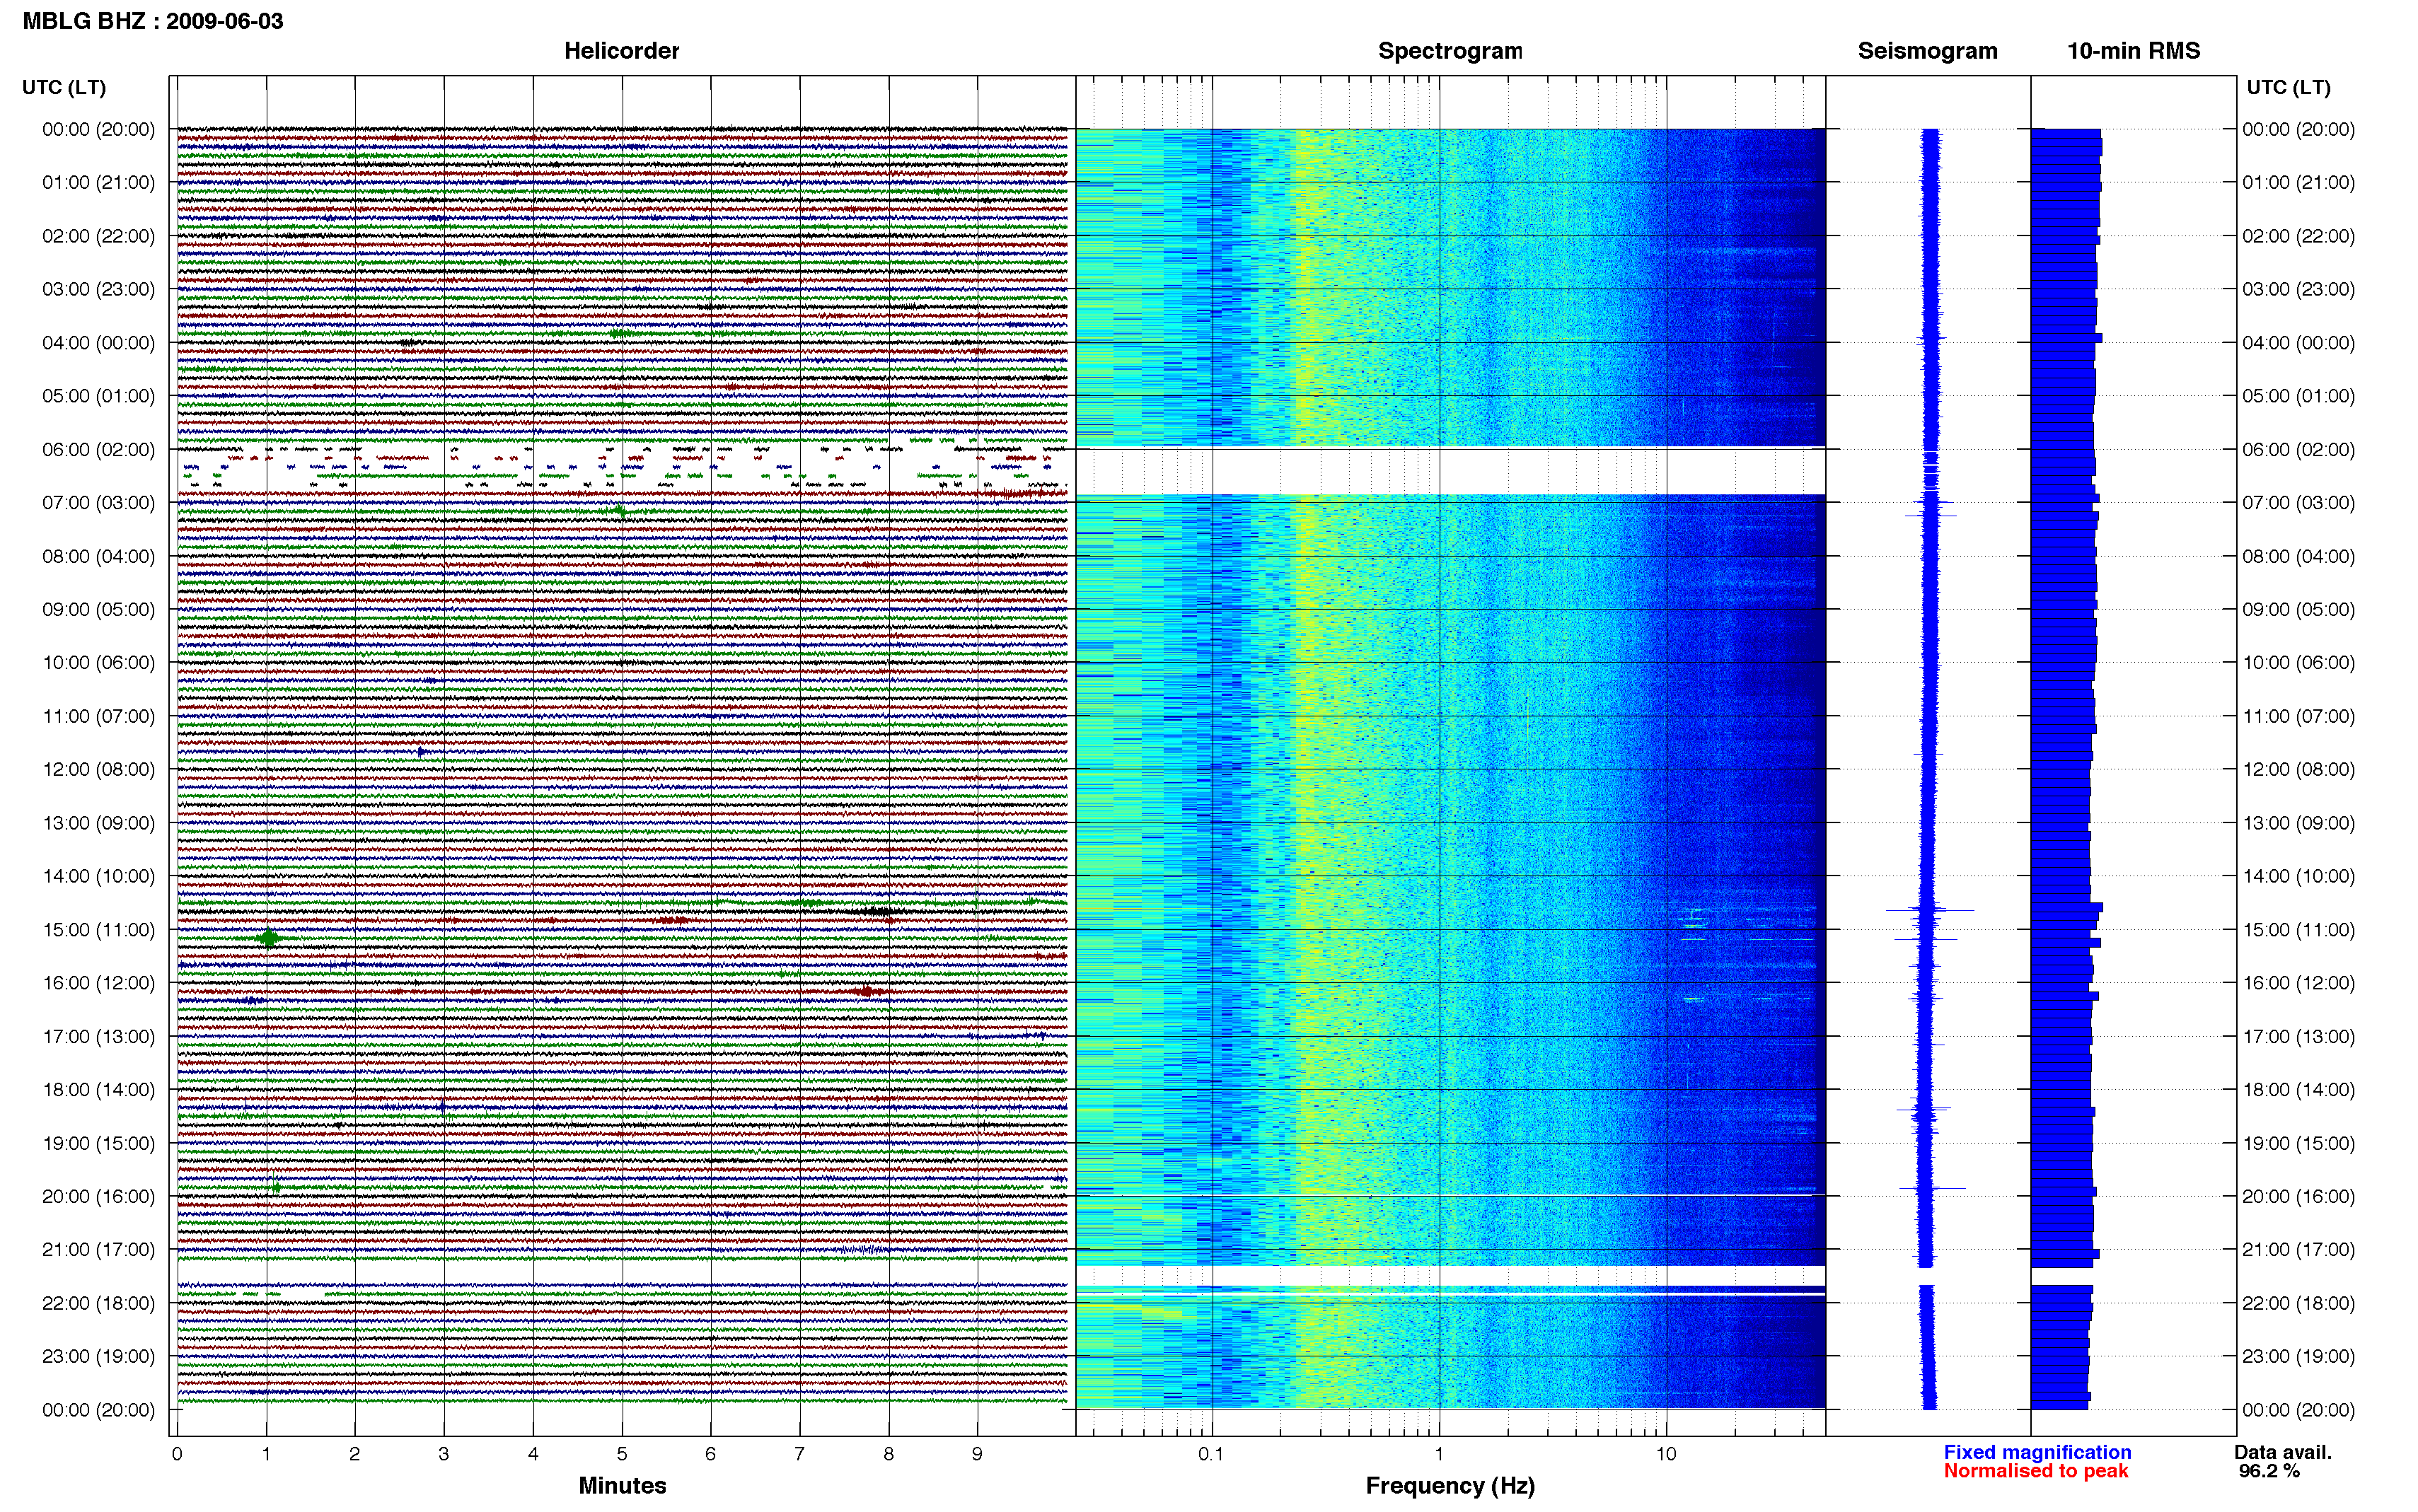Click the 'Minutes' axis label under helicorder

pos(622,1486)
